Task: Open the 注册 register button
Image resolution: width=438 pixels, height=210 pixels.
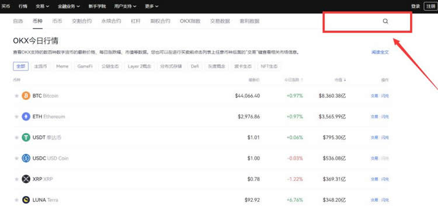Action: coord(431,6)
